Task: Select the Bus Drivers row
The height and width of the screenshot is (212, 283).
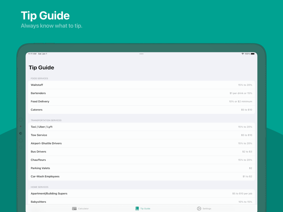Action: pos(141,152)
